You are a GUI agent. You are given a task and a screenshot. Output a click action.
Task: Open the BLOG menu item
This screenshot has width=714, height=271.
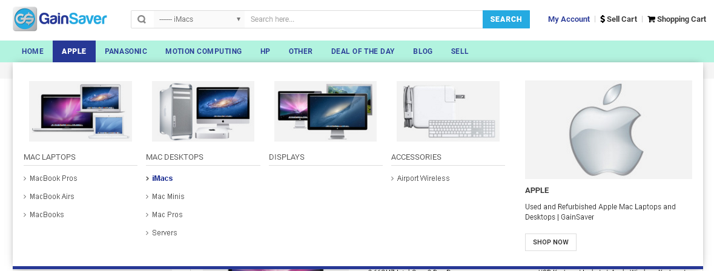click(423, 51)
